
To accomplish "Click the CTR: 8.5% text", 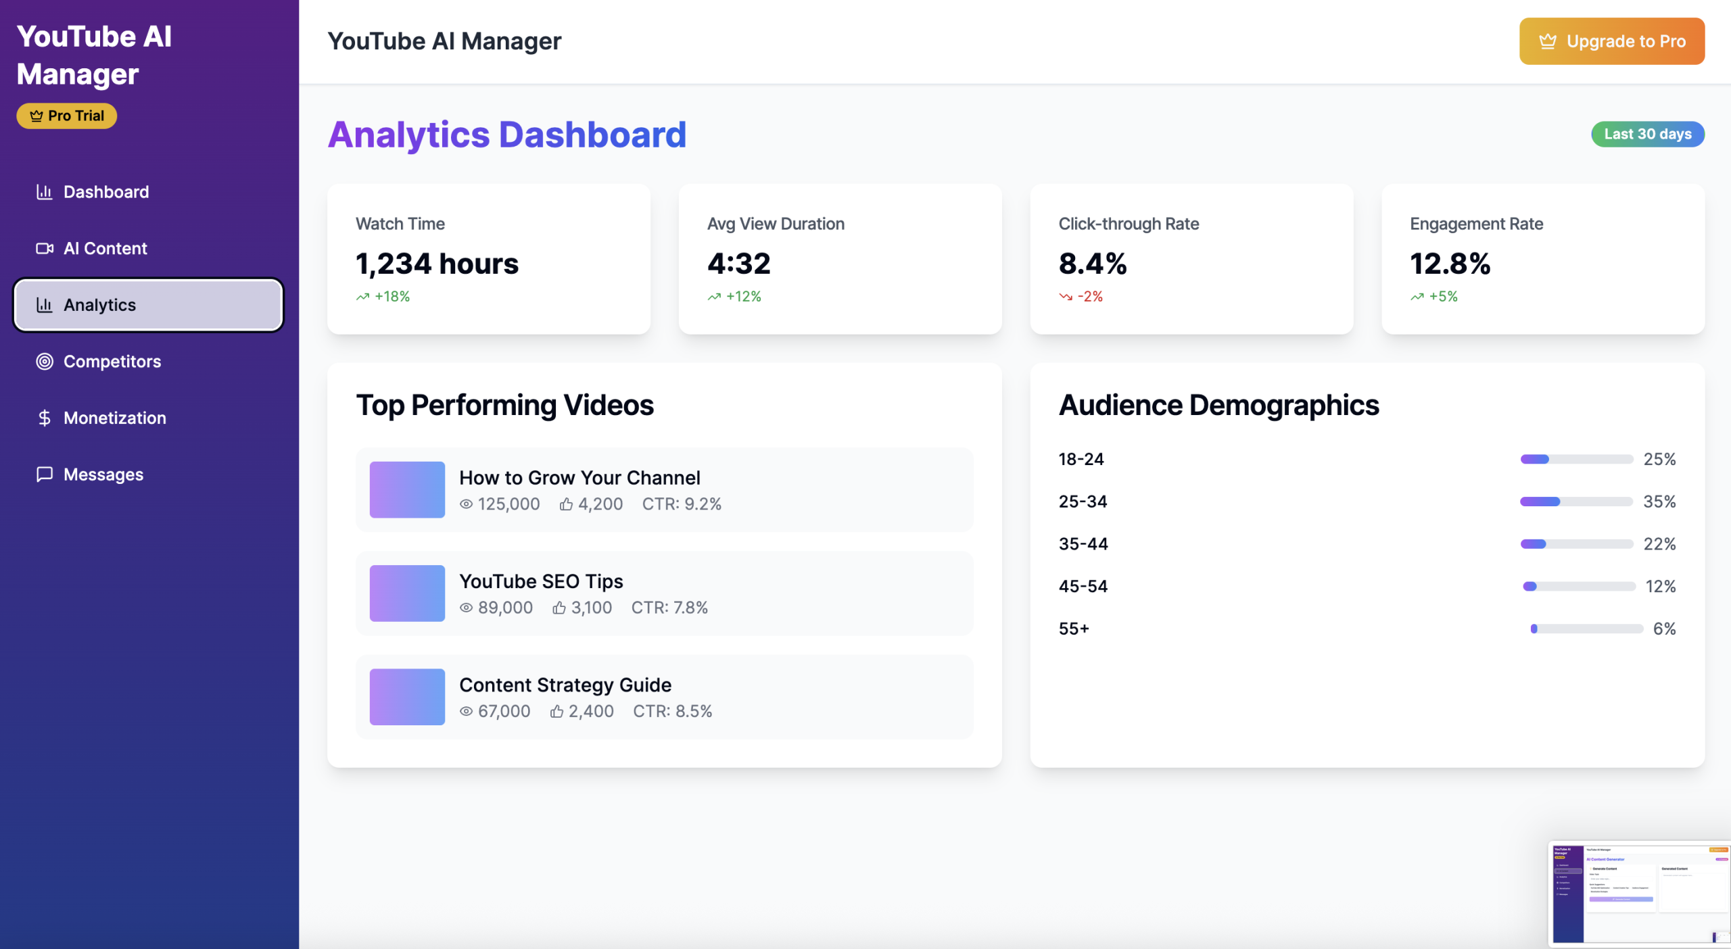I will click(673, 711).
